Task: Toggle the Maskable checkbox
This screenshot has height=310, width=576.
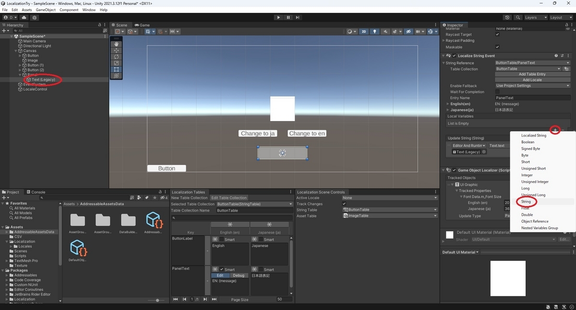Action: pyautogui.click(x=497, y=47)
